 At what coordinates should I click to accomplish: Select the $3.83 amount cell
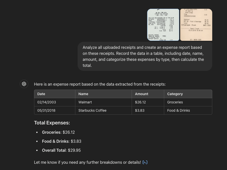(148, 110)
